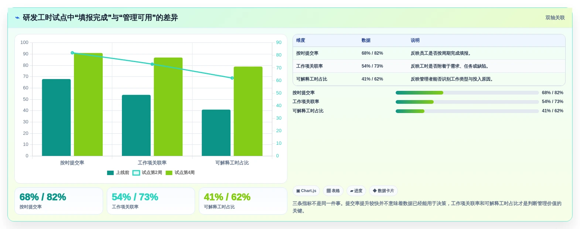Click the line point above 按时提交率
The image size is (580, 229).
point(72,53)
